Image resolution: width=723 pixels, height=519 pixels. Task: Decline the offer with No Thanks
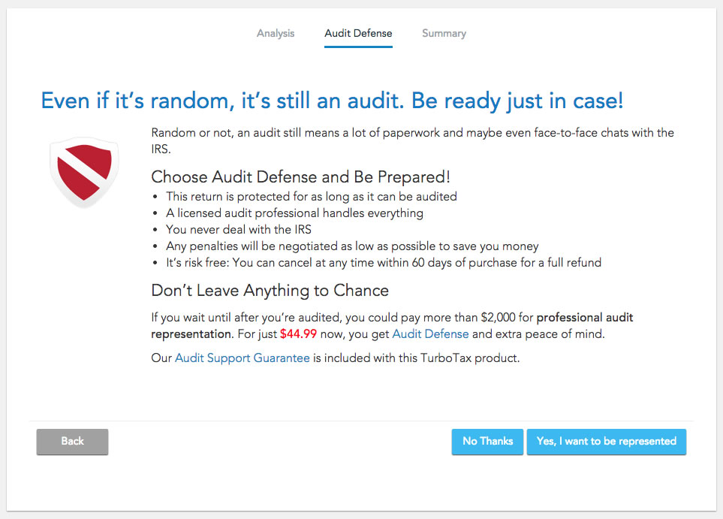487,442
